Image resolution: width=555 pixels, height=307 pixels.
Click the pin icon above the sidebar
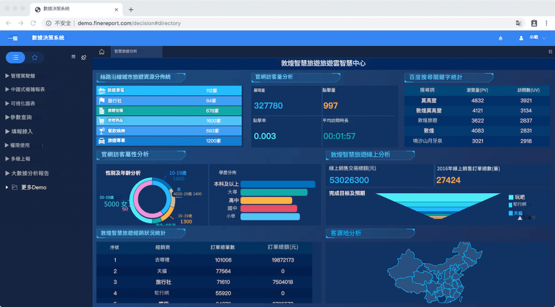click(x=83, y=57)
